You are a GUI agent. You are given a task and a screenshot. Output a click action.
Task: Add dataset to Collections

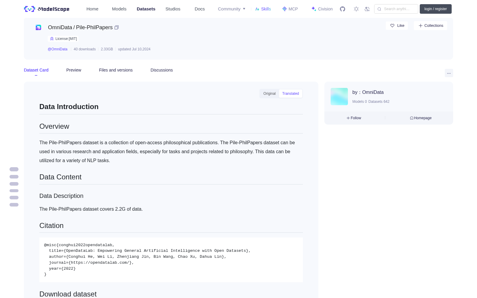point(430,26)
